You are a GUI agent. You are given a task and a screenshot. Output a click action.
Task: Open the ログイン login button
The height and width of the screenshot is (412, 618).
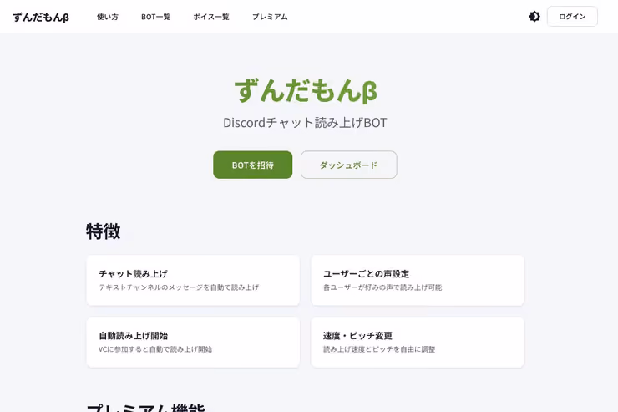(572, 17)
